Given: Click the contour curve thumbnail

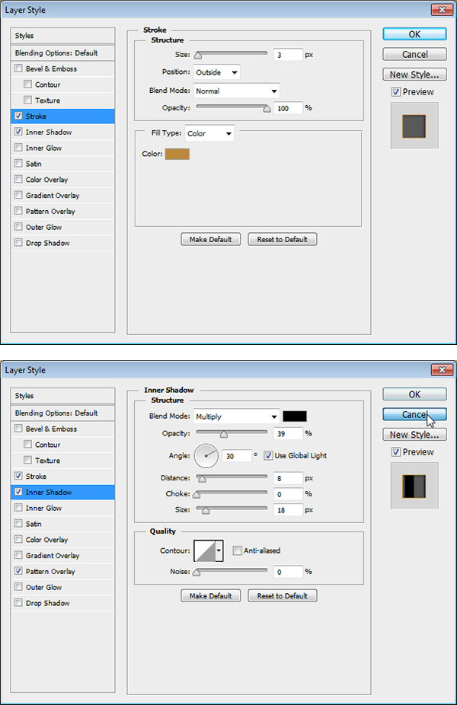Looking at the screenshot, I should (x=205, y=550).
